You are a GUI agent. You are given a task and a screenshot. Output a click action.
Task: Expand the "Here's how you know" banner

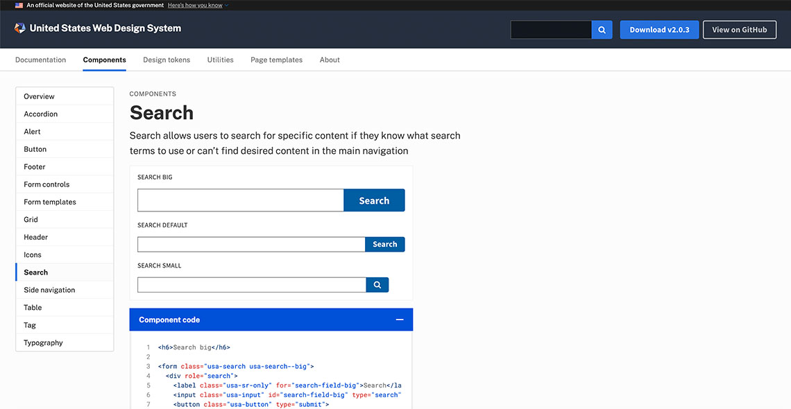[198, 5]
